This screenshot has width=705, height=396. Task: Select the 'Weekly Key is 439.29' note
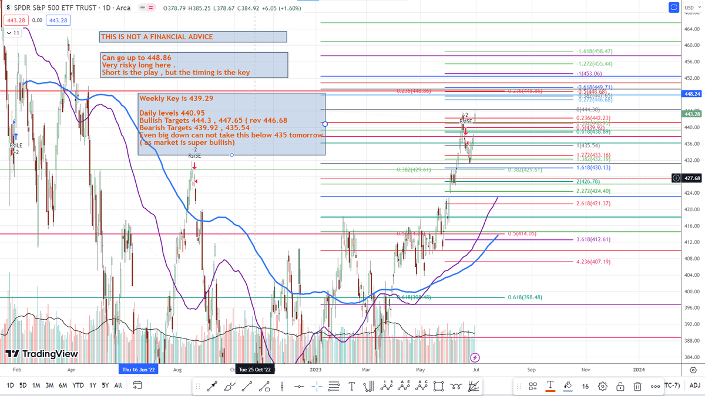pos(231,124)
